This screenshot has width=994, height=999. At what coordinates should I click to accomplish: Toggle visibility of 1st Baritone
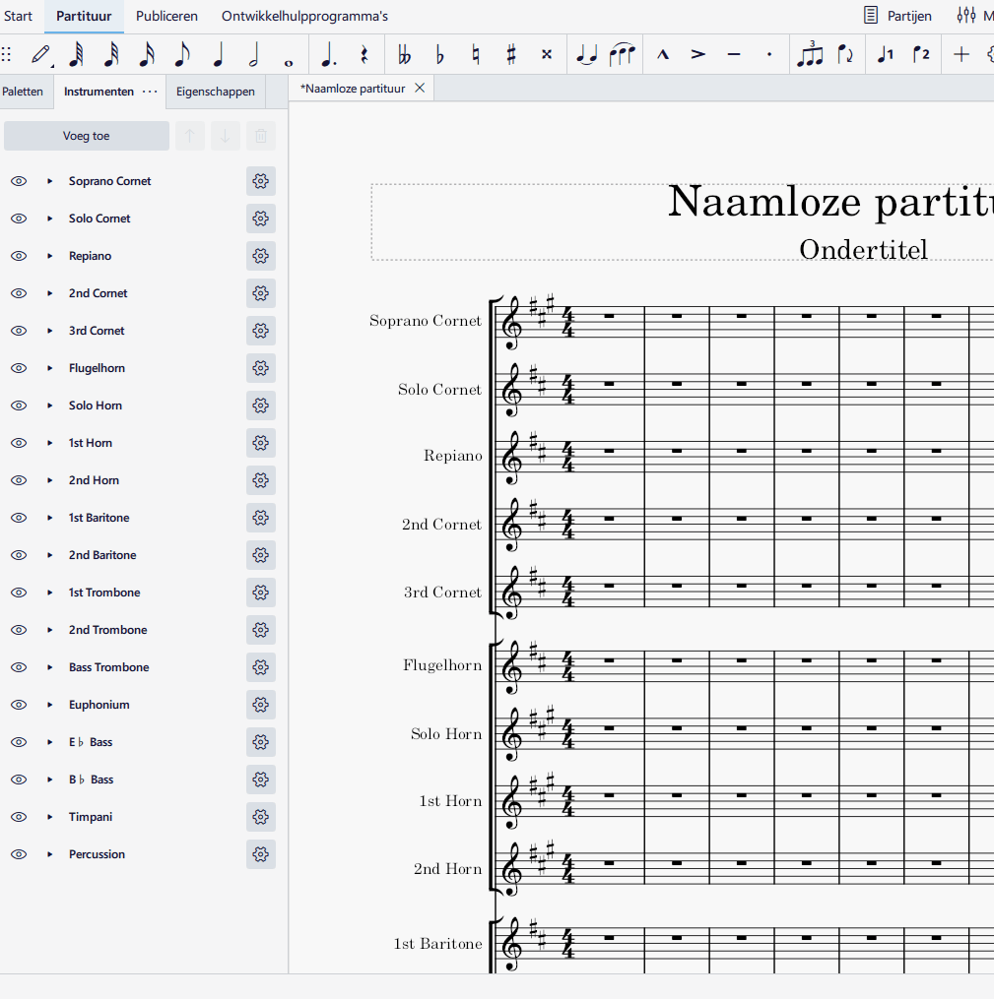pyautogui.click(x=19, y=518)
